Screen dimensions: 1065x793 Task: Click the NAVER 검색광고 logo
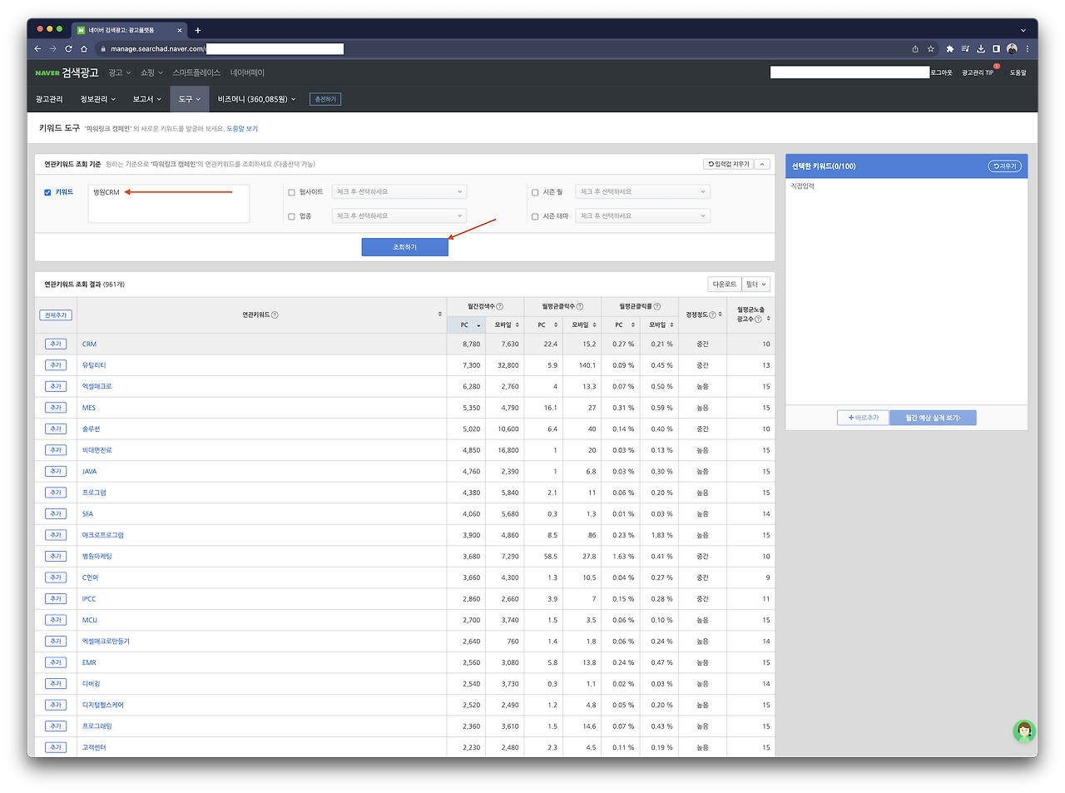pyautogui.click(x=67, y=72)
